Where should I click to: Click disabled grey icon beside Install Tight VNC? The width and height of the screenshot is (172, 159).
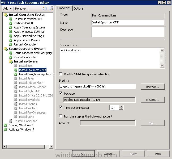click(16, 91)
